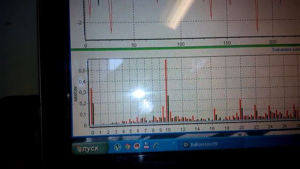
Task: Select the red spectrum bar at 0
Action: 91,107
